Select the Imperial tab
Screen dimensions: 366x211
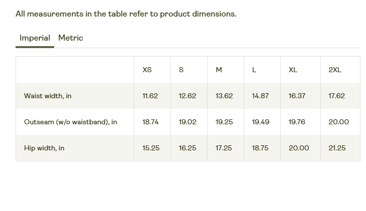35,38
